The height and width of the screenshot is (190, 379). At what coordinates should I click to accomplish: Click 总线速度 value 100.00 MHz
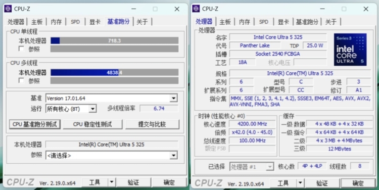[252, 140]
